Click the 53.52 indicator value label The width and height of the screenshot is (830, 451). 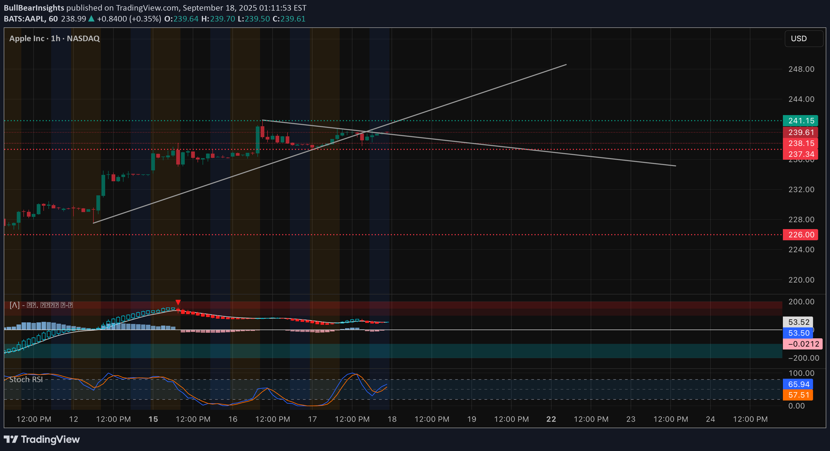pos(798,322)
